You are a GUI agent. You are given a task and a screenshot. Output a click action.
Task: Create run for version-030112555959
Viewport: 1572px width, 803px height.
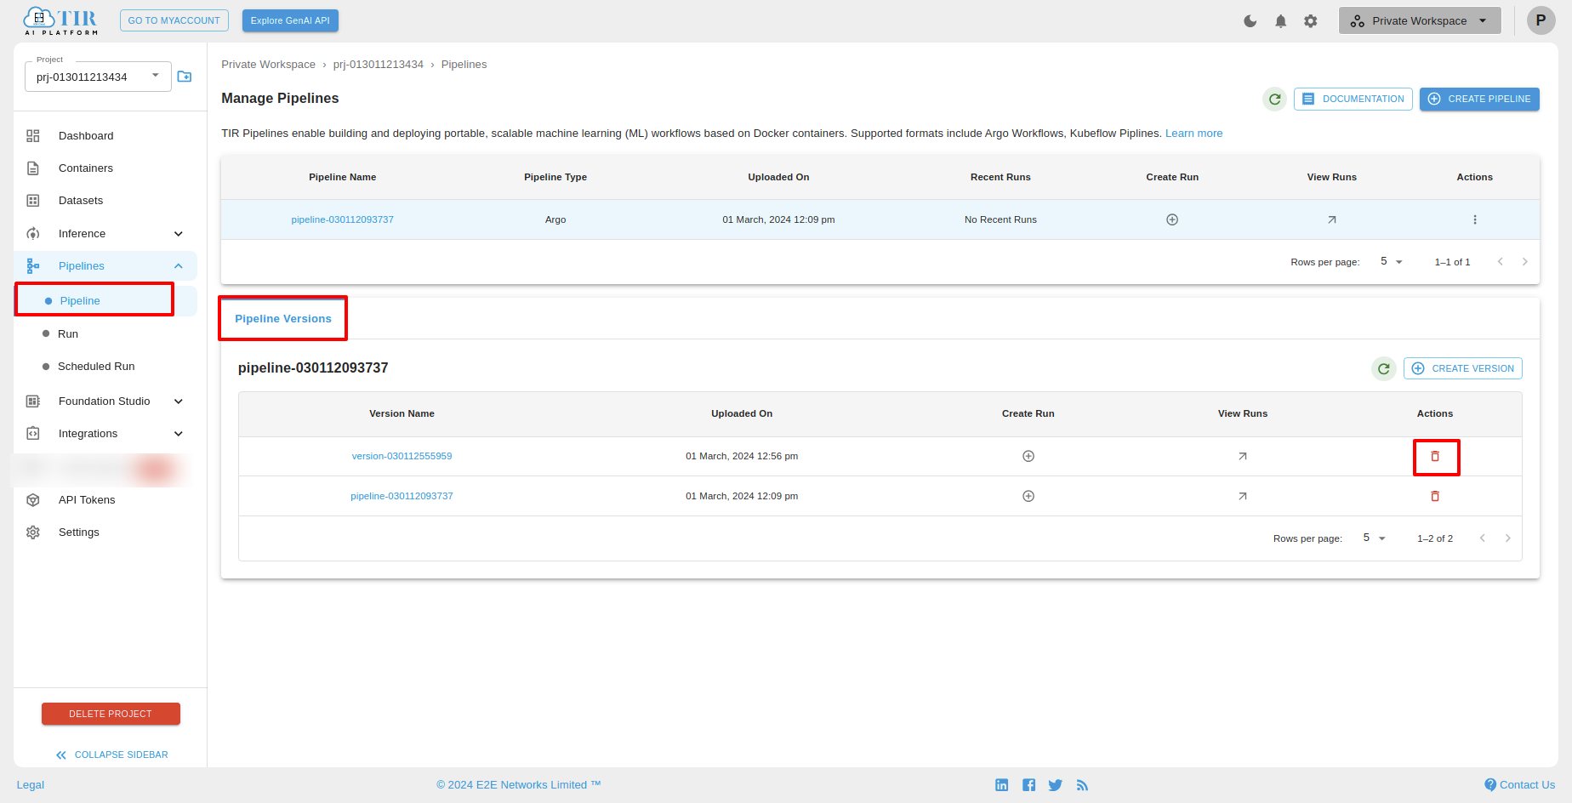[x=1028, y=456]
